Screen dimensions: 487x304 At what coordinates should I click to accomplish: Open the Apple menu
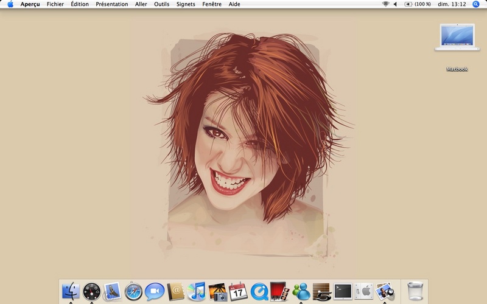point(10,4)
